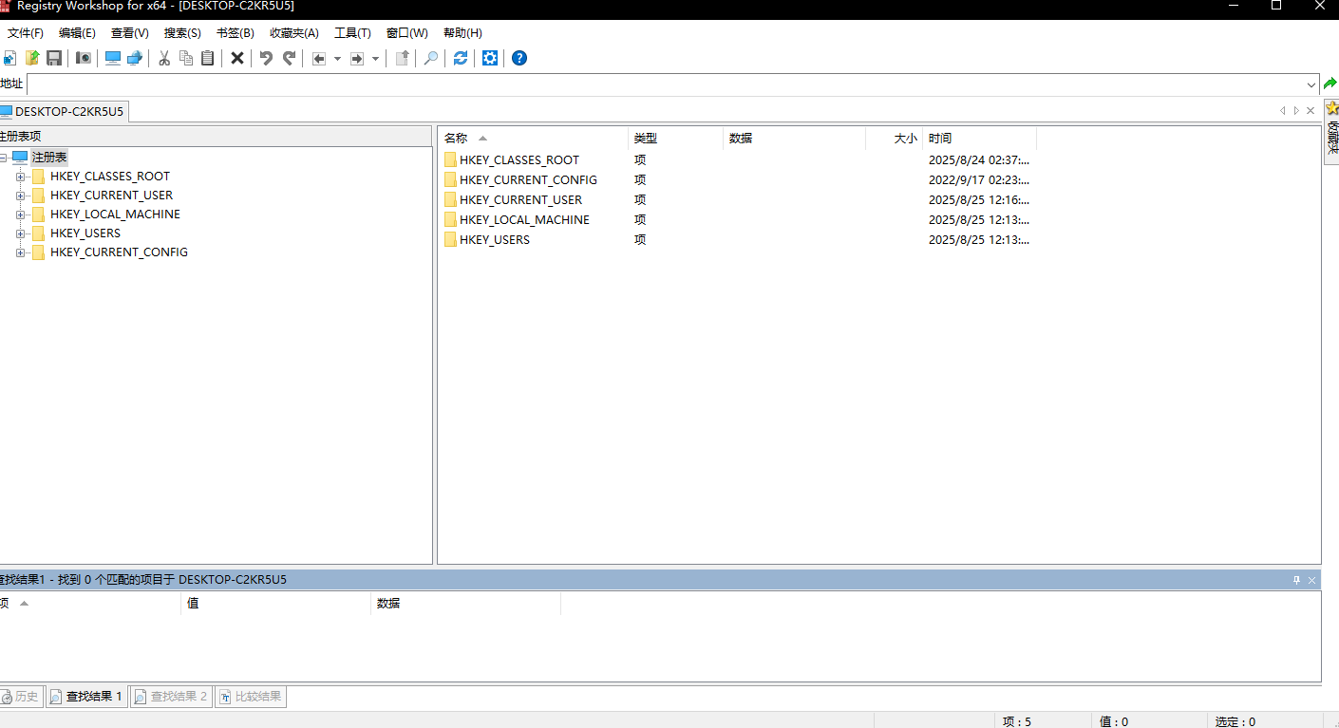This screenshot has height=728, width=1339.
Task: Select HKEY_LOCAL_MACHINE row in the list
Action: pos(737,220)
